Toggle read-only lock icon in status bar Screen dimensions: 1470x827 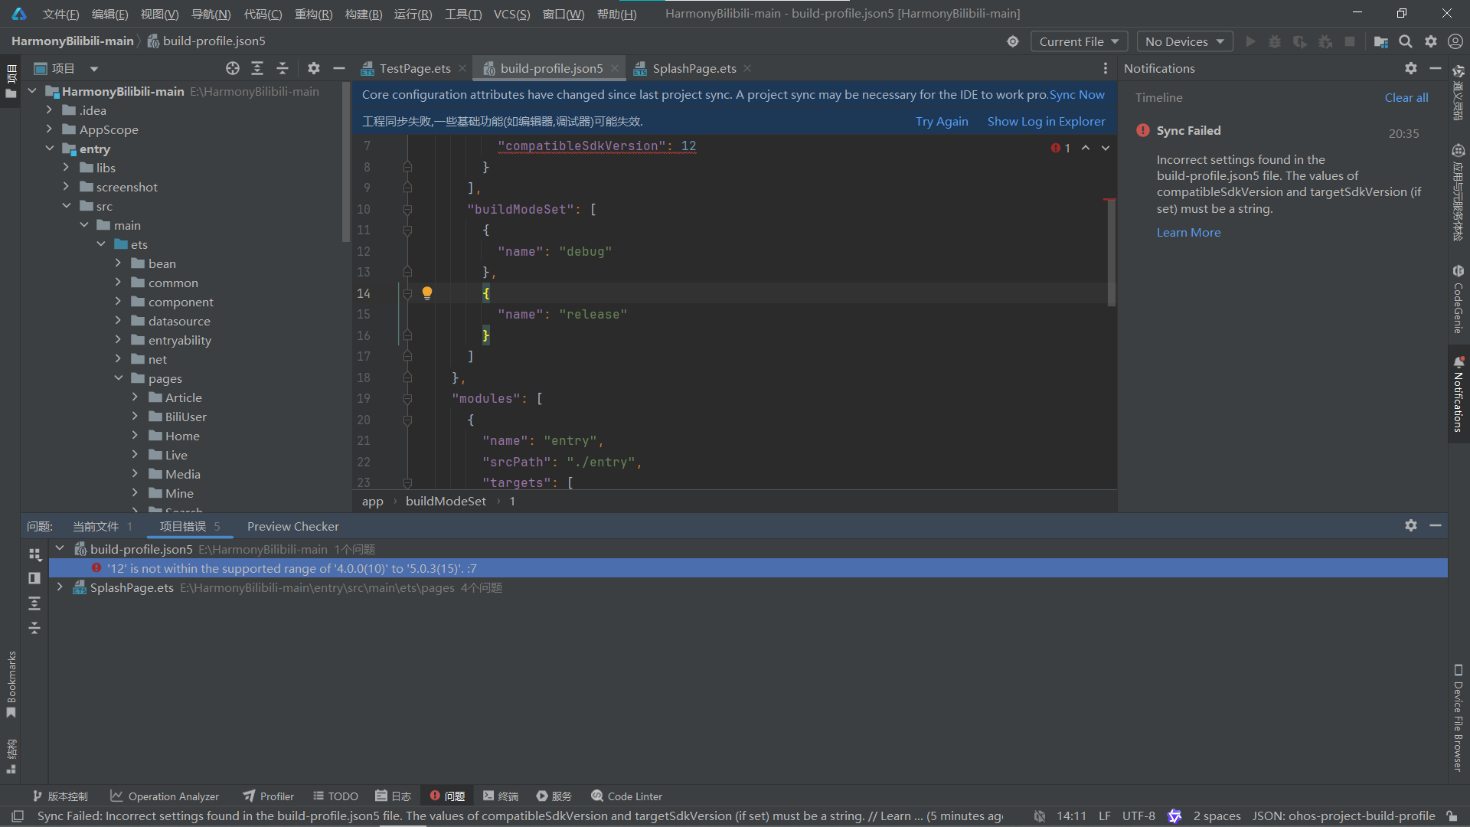tap(1452, 816)
